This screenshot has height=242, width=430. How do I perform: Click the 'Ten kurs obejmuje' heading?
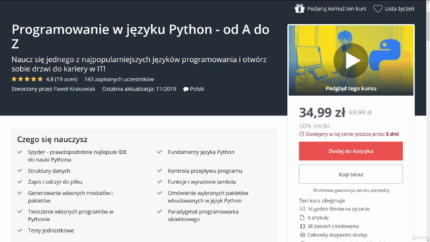322,200
